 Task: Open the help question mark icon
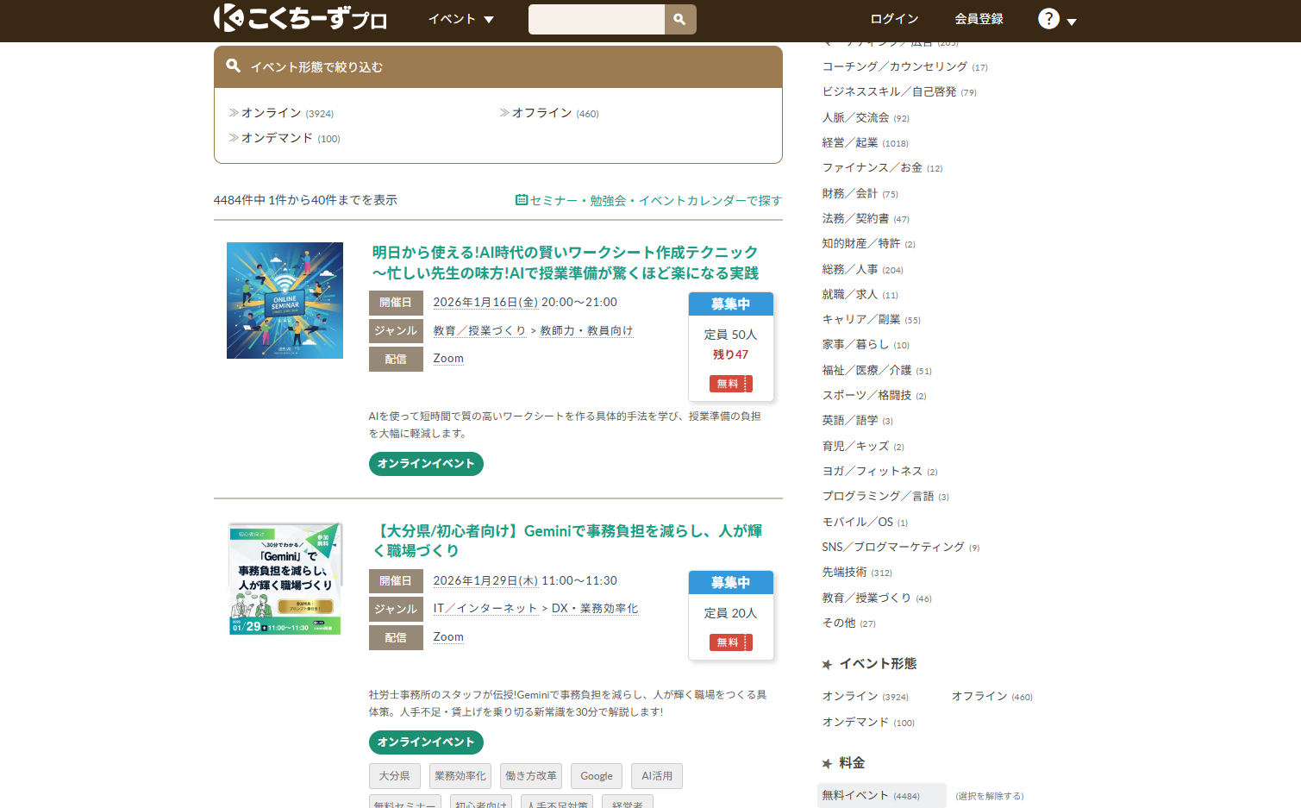1048,18
